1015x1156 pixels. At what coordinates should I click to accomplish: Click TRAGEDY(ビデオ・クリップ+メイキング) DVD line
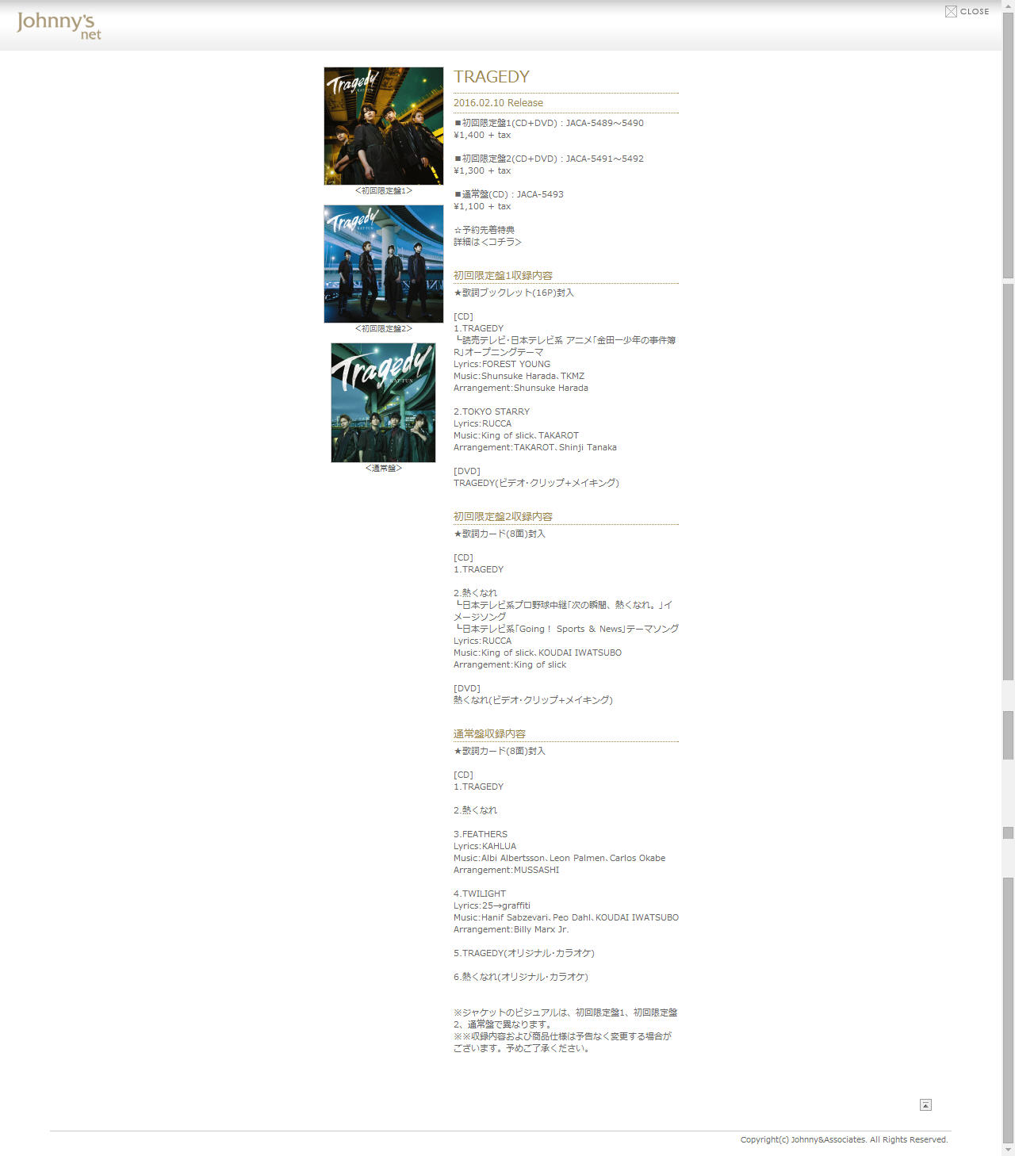point(536,483)
